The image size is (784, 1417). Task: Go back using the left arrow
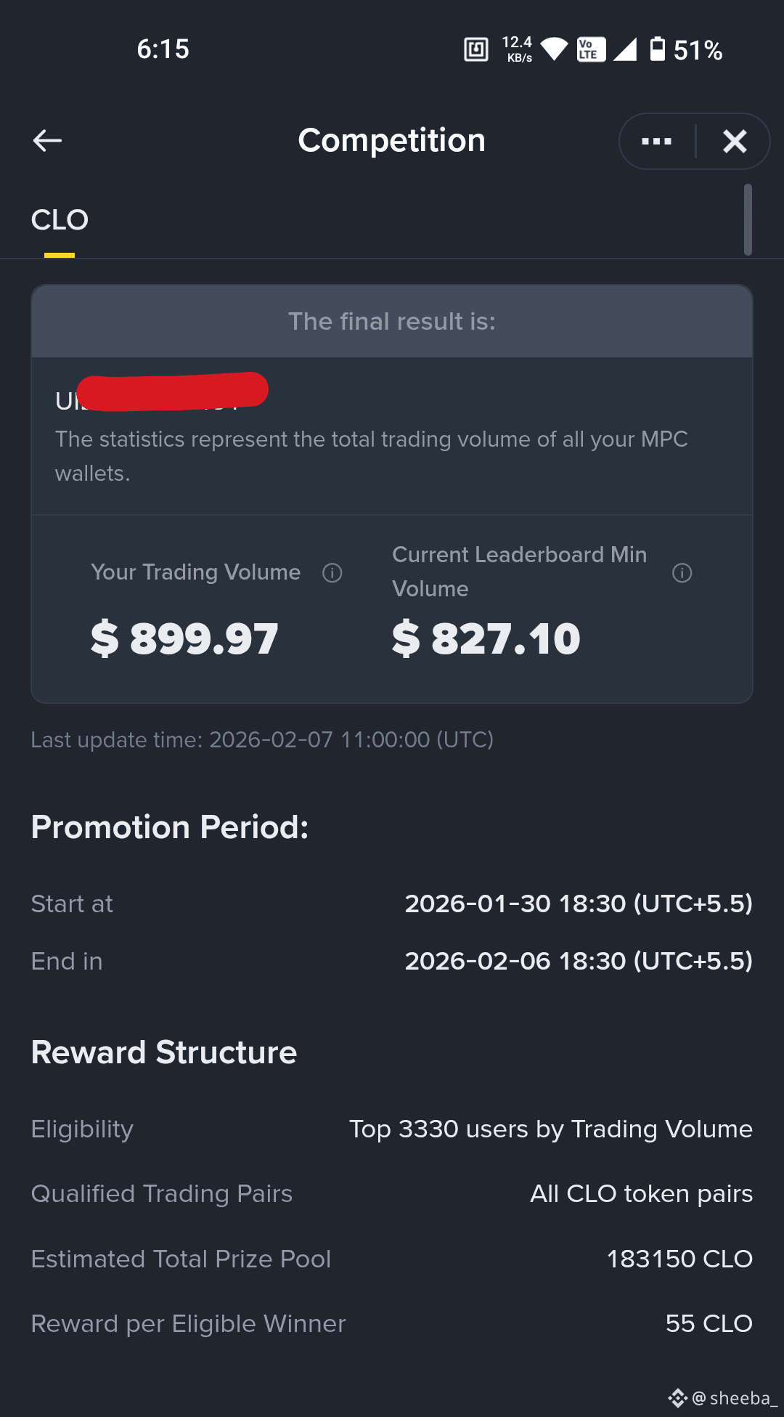coord(47,140)
